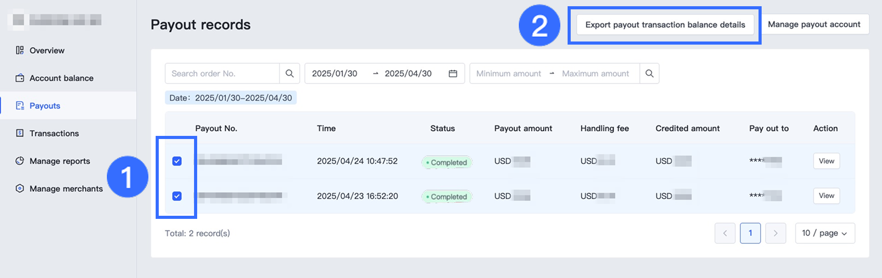882x278 pixels.
Task: Click Export payout transaction balance details
Action: (x=665, y=25)
